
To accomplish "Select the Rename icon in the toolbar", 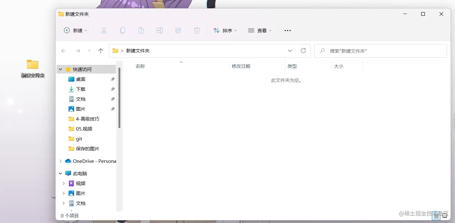I will click(159, 30).
